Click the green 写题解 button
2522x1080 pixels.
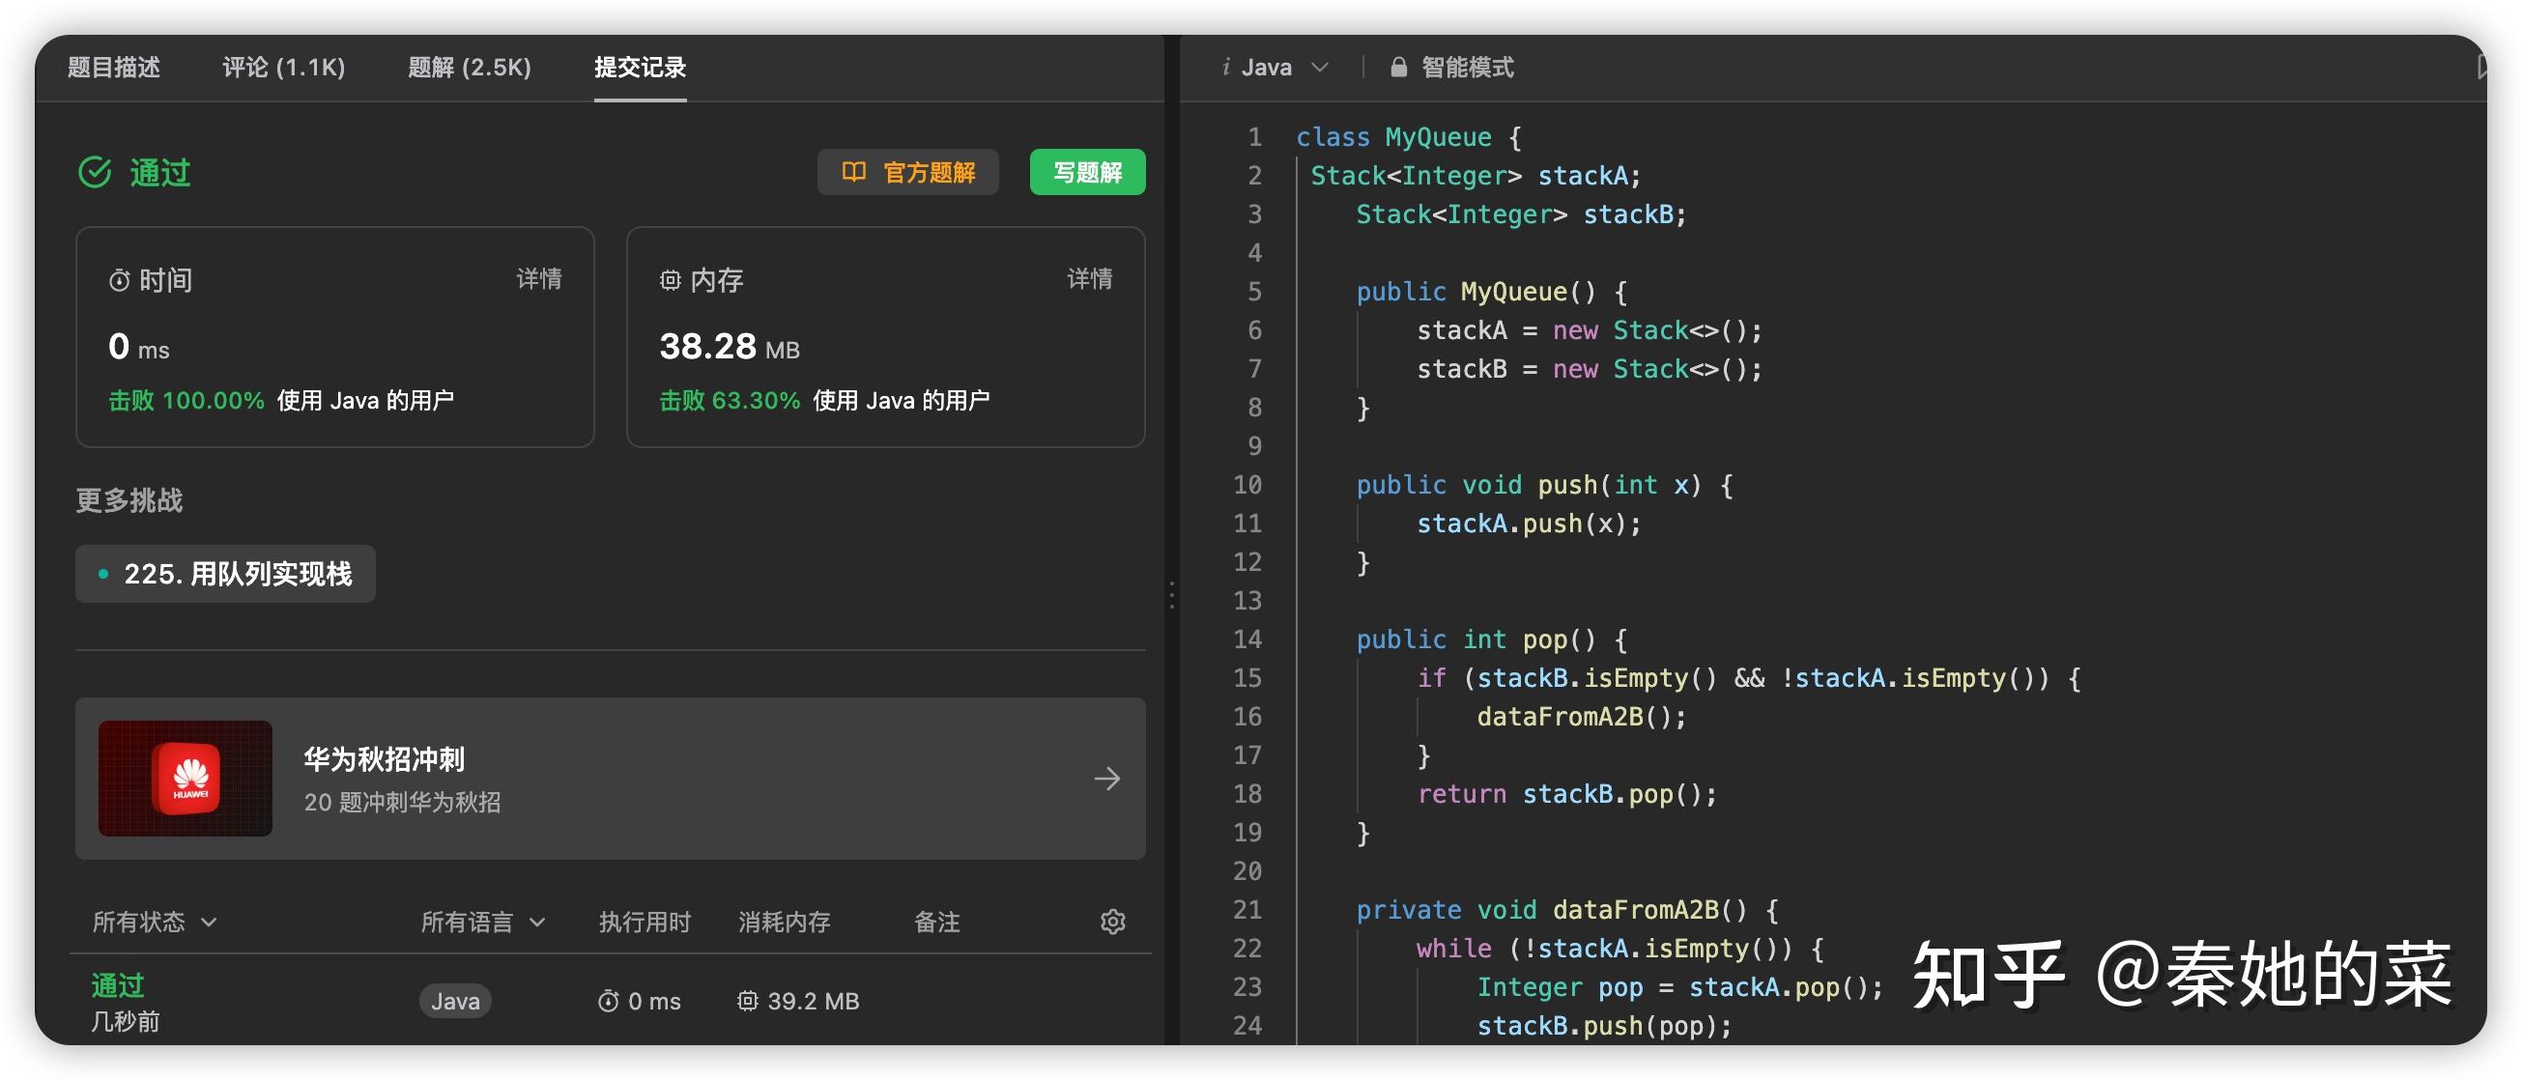coord(1087,172)
